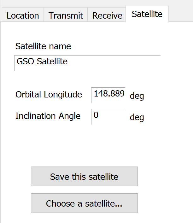The image size is (193, 223).
Task: Click the Inclination Angle value field
Action: click(108, 117)
